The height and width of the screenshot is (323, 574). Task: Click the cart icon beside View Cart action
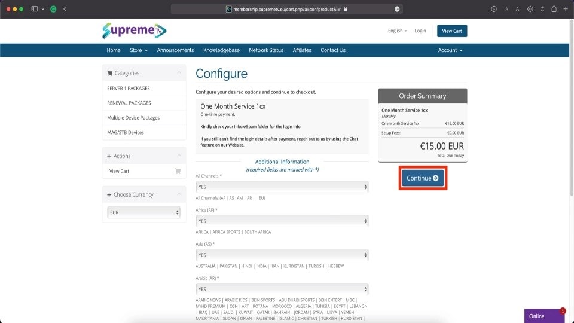178,171
